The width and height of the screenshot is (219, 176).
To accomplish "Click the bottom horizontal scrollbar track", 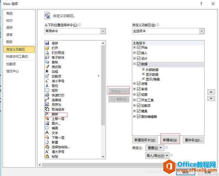I will pos(103,165).
